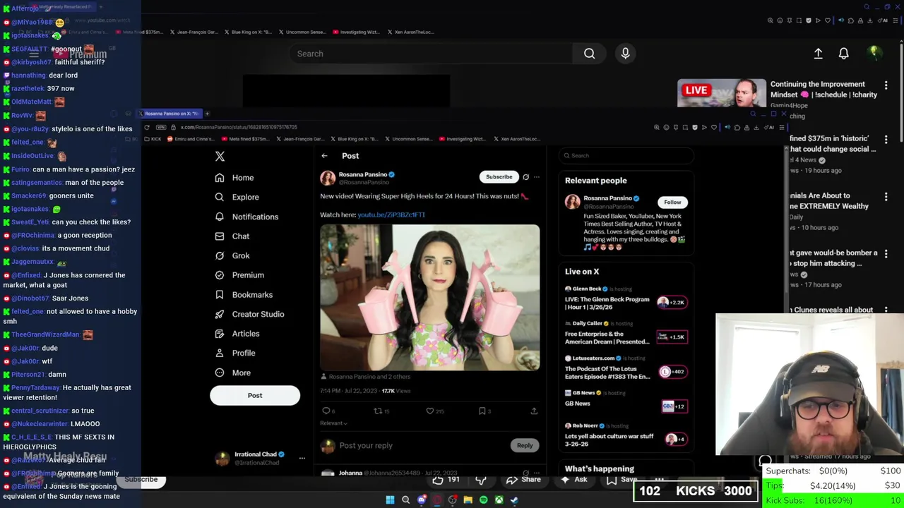
Task: Open options for 'would-be bomber' video
Action: (x=886, y=253)
